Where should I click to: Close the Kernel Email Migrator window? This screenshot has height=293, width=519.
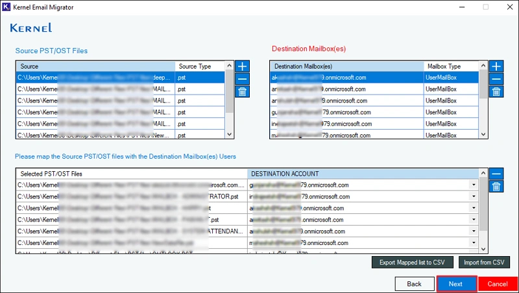(x=510, y=7)
